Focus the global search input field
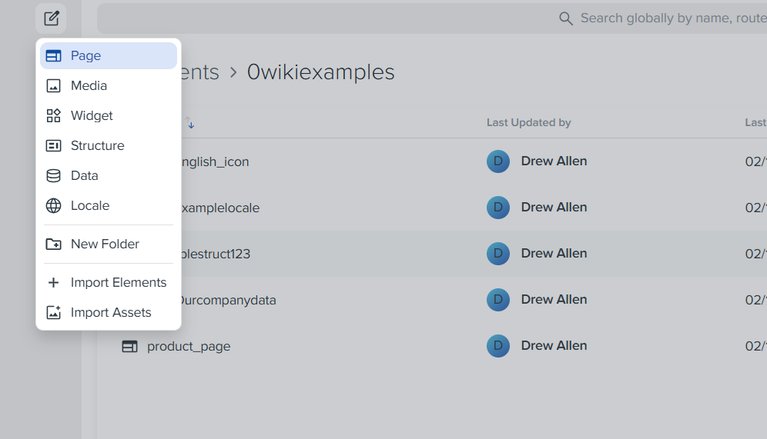Viewport: 767px width, 439px height. (x=432, y=18)
